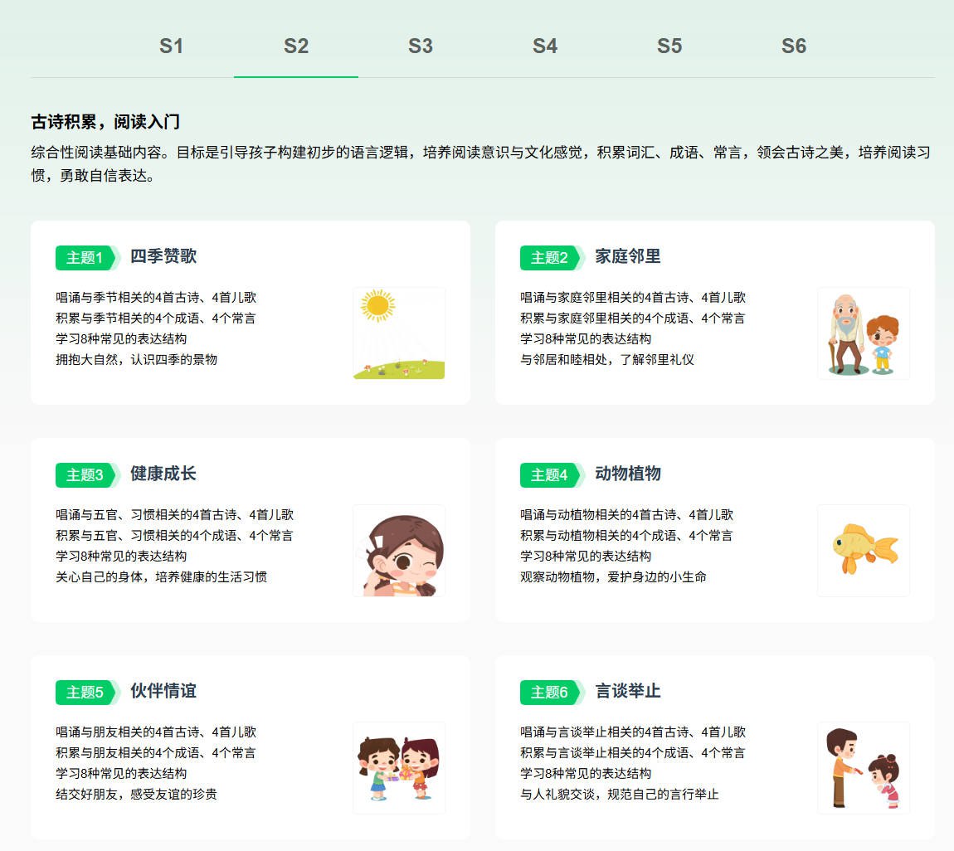This screenshot has width=954, height=851.
Task: Choose the S5 tab
Action: (669, 46)
